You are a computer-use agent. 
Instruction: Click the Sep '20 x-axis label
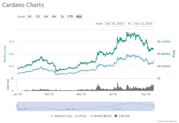[x=146, y=94]
